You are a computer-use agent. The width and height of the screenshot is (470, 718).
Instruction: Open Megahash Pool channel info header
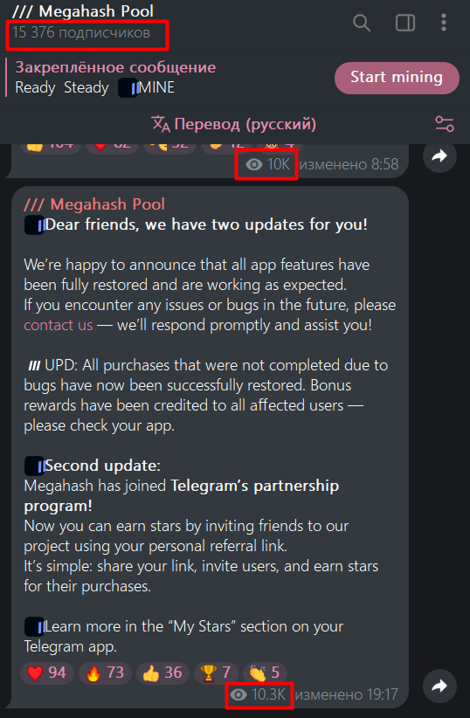pos(96,11)
